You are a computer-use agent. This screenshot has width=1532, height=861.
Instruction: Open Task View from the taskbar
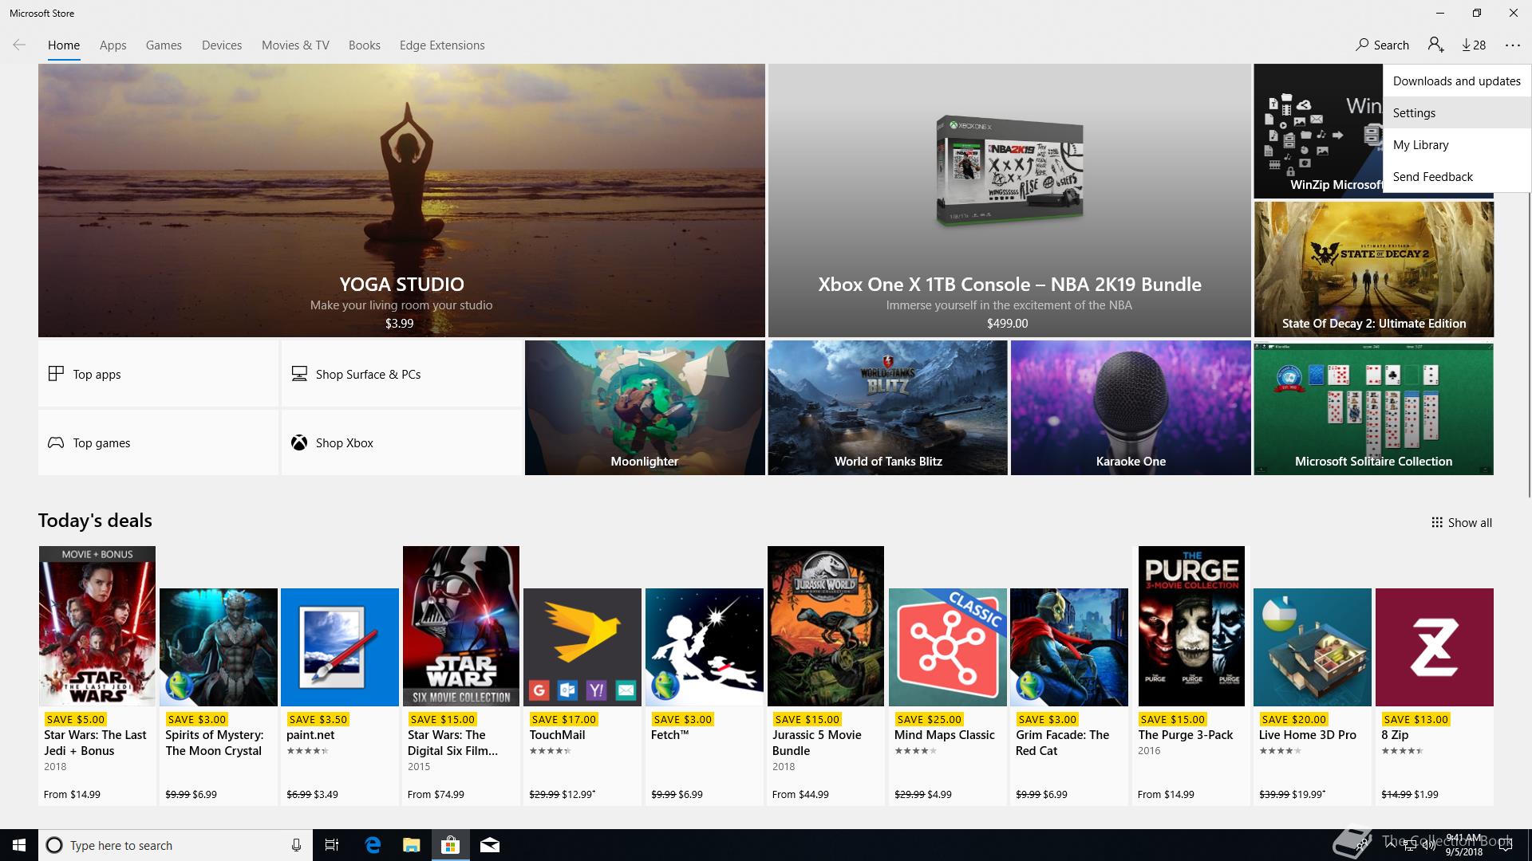332,845
